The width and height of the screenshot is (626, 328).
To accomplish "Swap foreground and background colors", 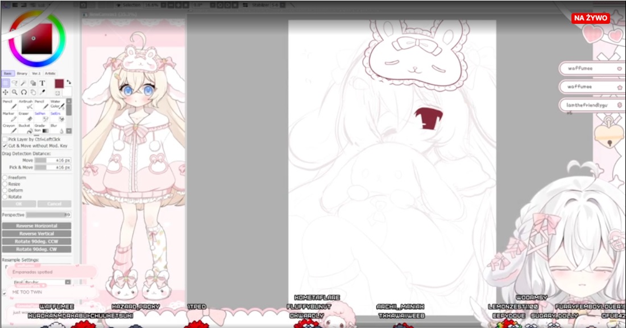I will click(x=69, y=82).
